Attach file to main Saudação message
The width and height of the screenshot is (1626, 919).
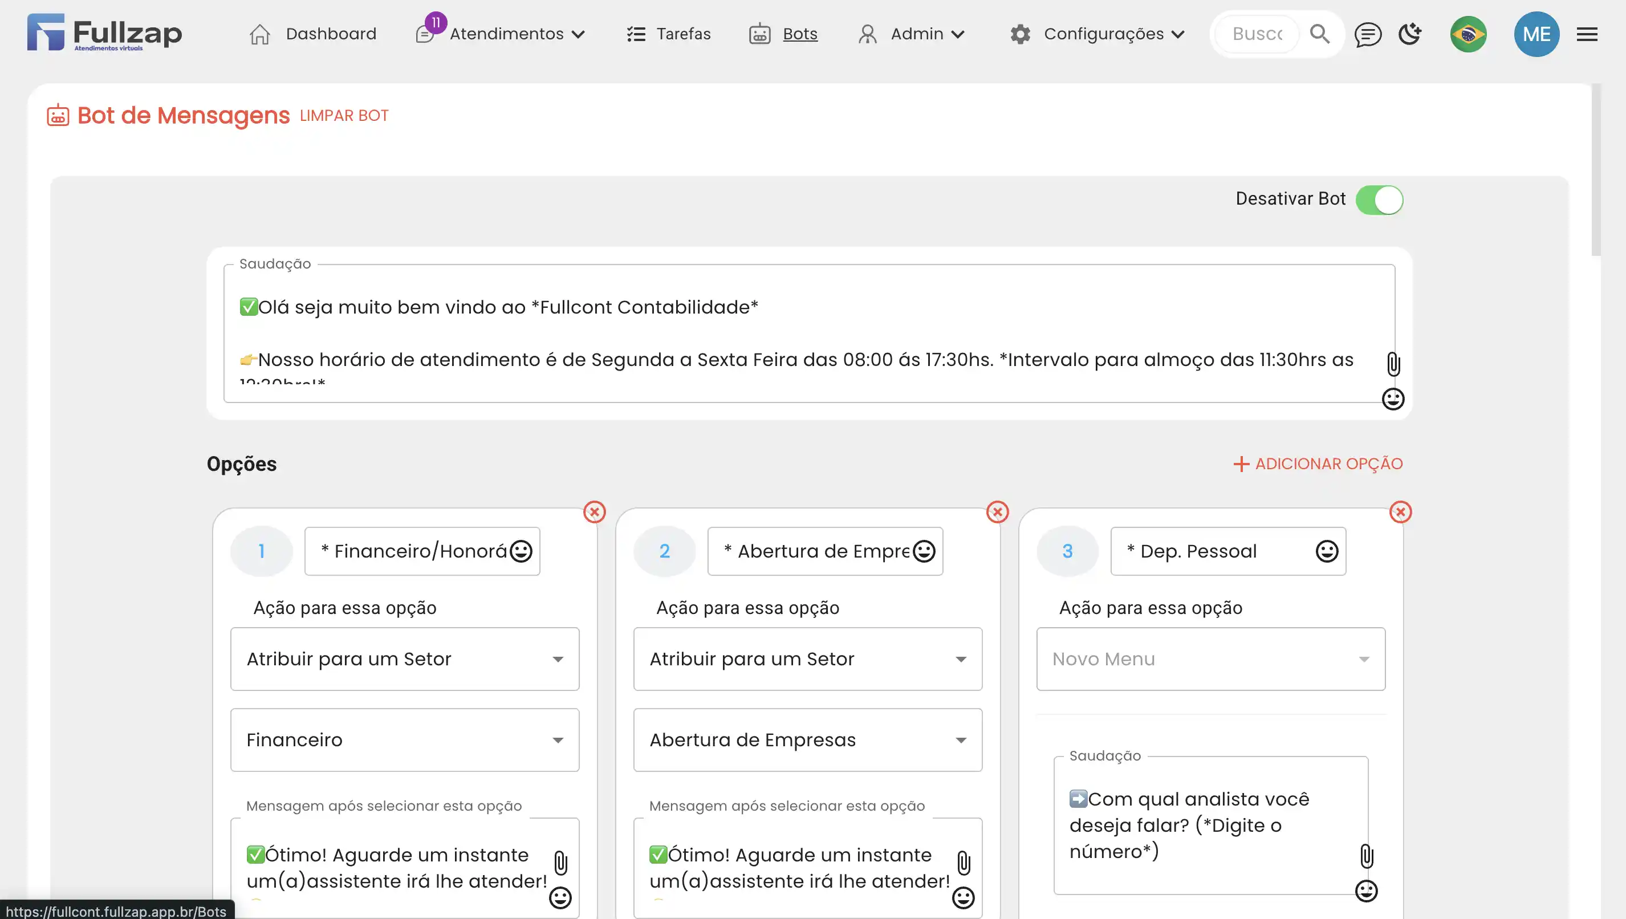1393,364
